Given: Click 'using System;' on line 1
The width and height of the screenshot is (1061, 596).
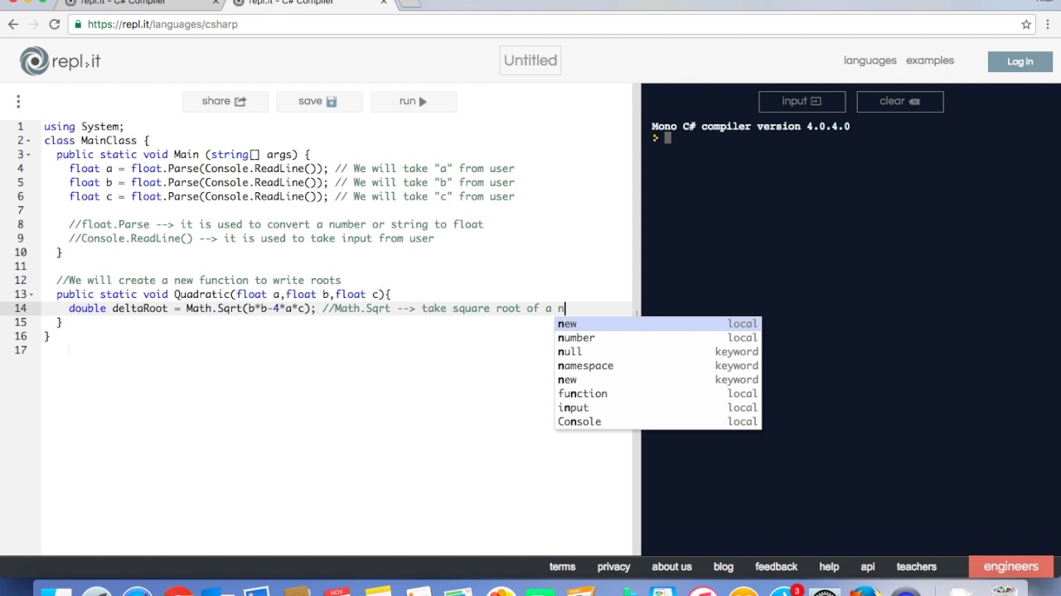Looking at the screenshot, I should click(x=84, y=127).
